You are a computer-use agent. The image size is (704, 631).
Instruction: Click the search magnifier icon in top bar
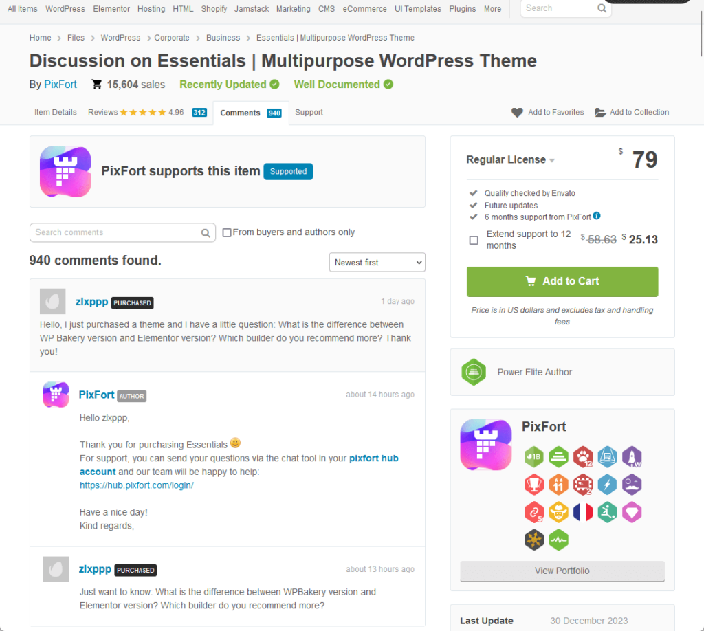[602, 8]
